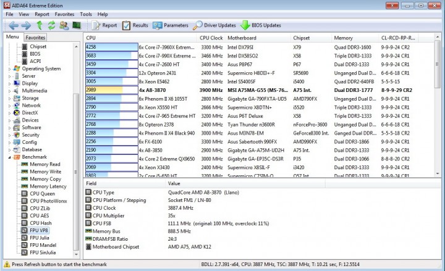This screenshot has width=445, height=271.
Task: Select the FPU Mandel benchmark
Action: click(43, 245)
